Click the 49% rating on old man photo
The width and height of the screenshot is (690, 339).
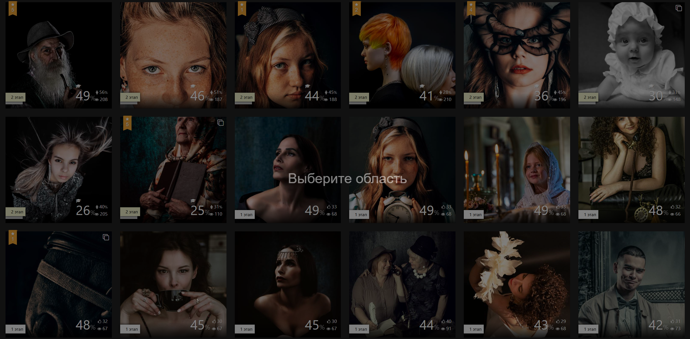click(x=83, y=96)
